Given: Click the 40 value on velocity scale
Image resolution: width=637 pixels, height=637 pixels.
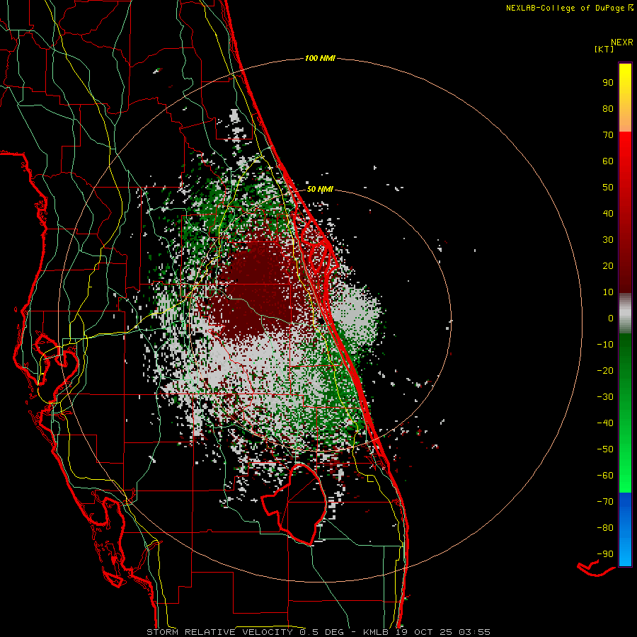Looking at the screenshot, I should (x=608, y=213).
